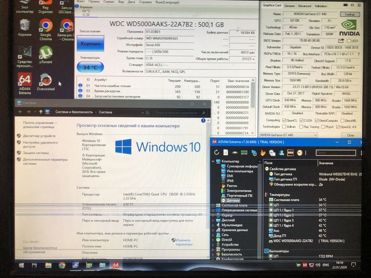Select the Overcooked desktop icon
The height and width of the screenshot is (278, 371).
pos(46,82)
